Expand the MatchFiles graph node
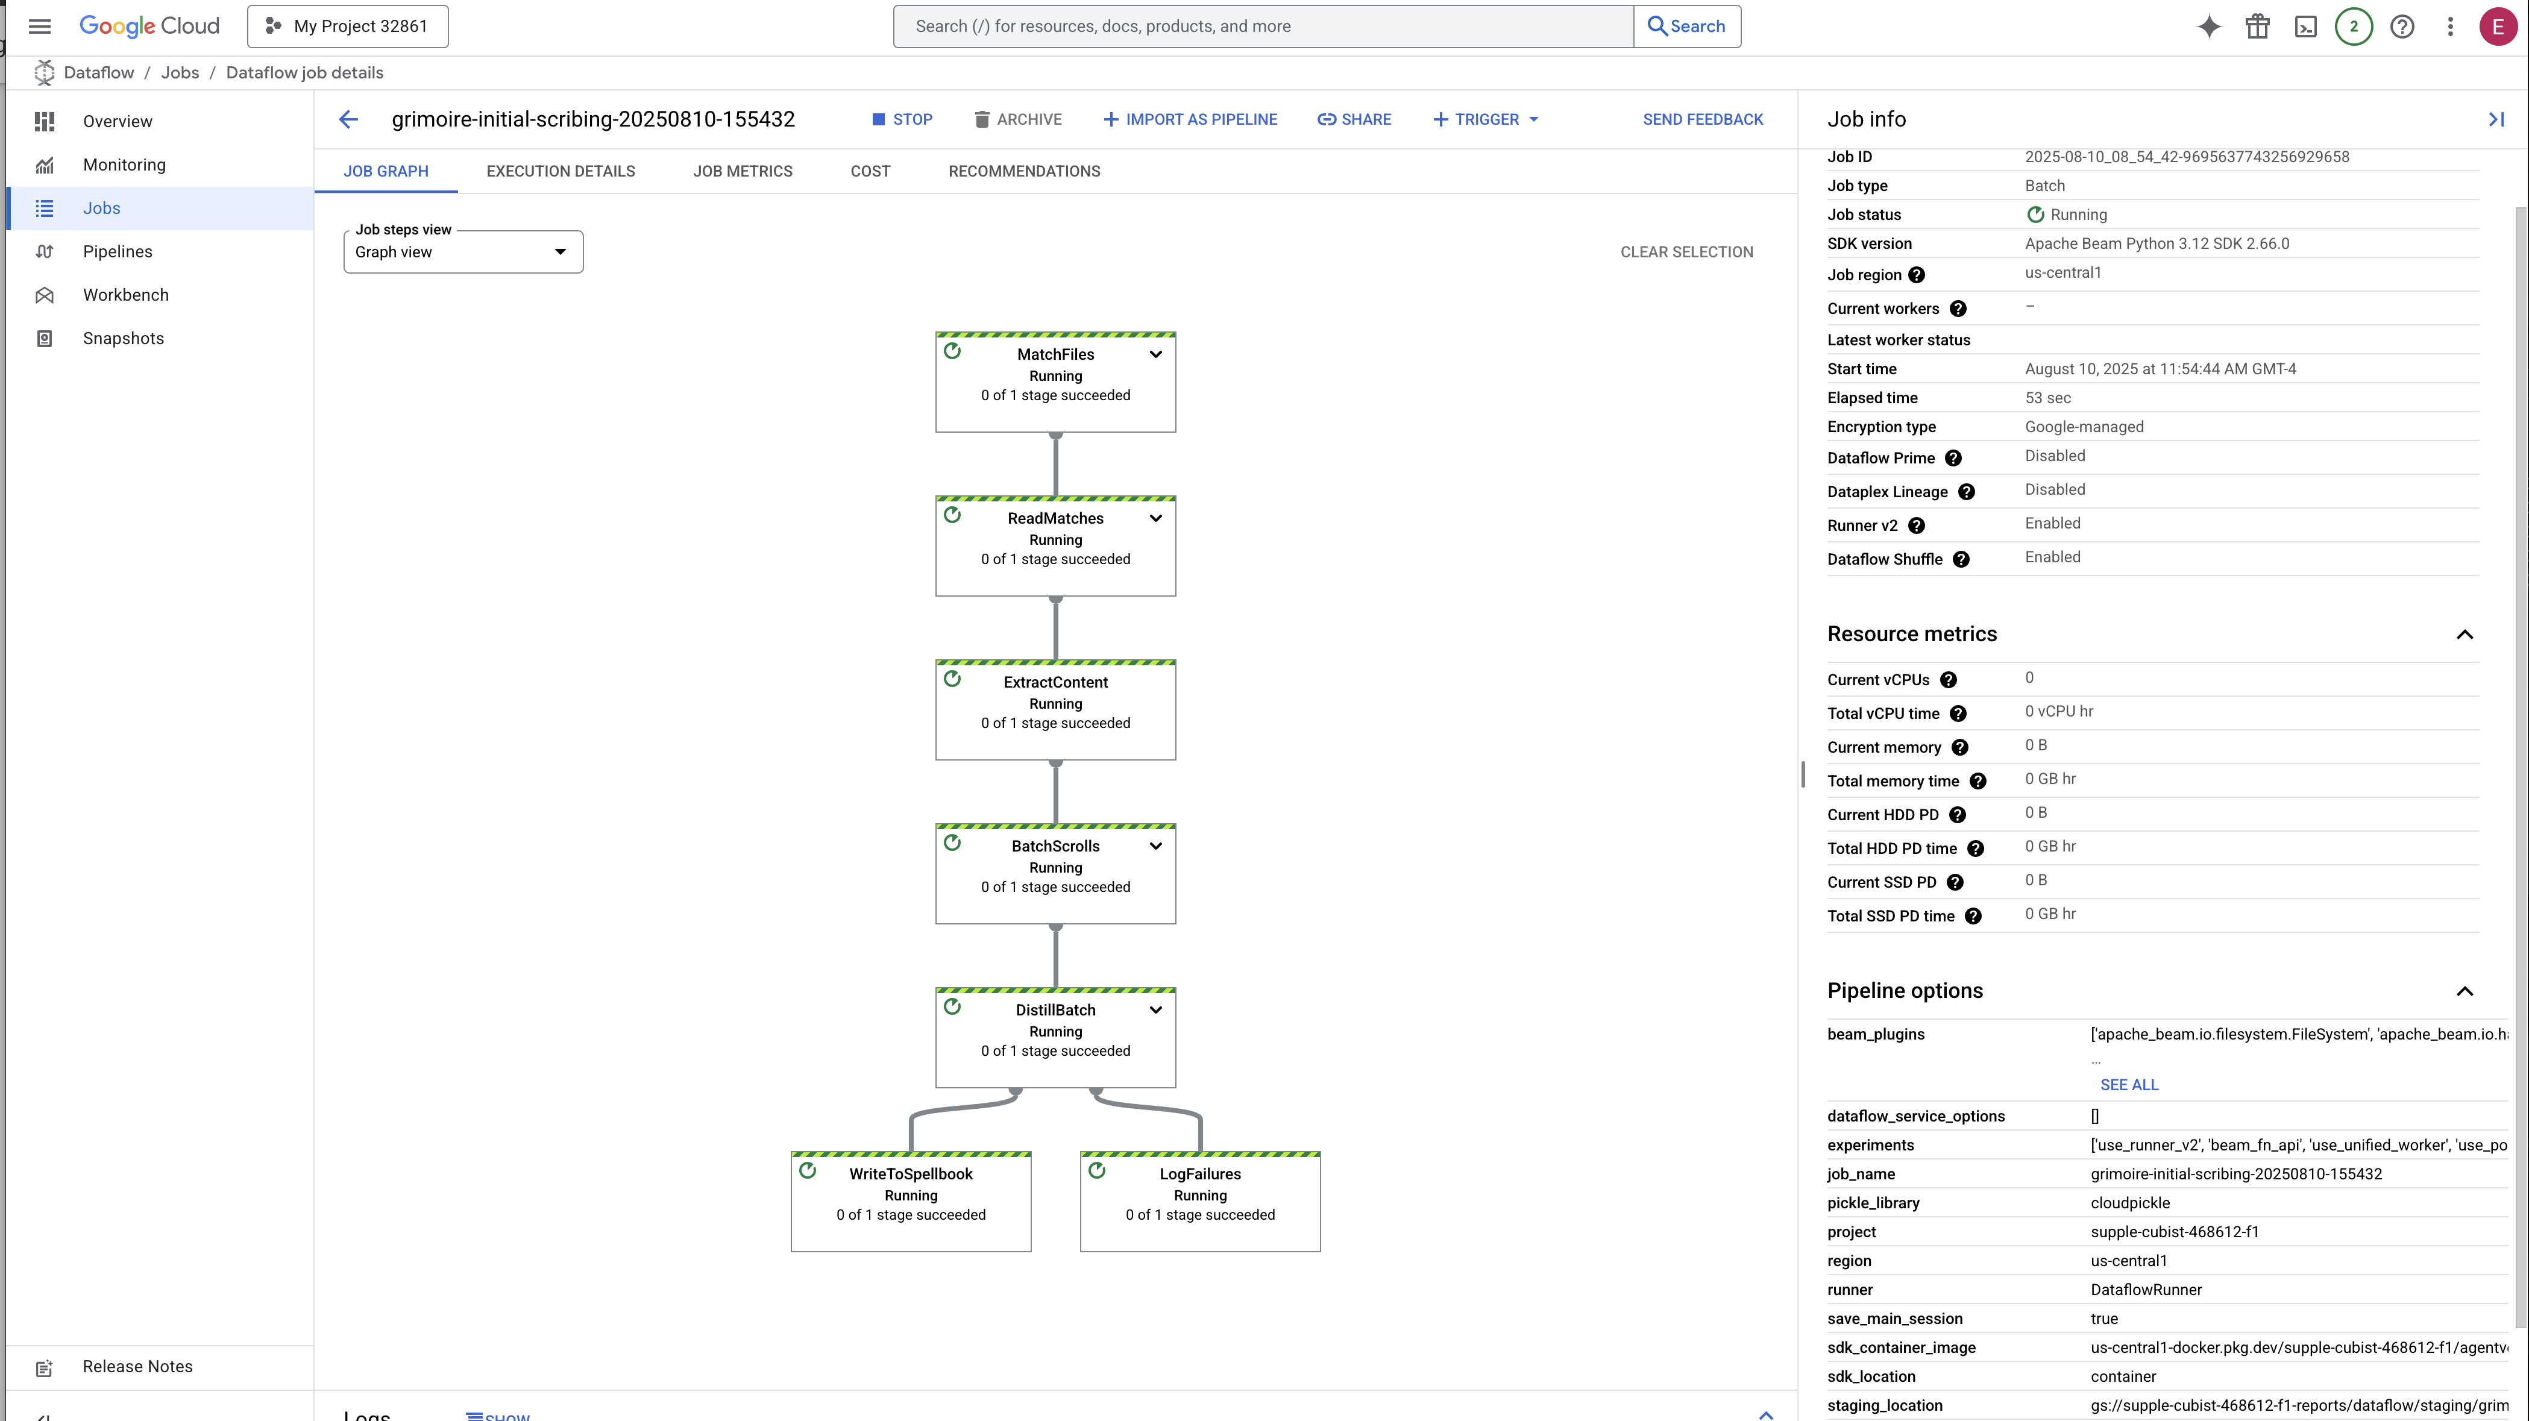The height and width of the screenshot is (1421, 2529). point(1155,354)
